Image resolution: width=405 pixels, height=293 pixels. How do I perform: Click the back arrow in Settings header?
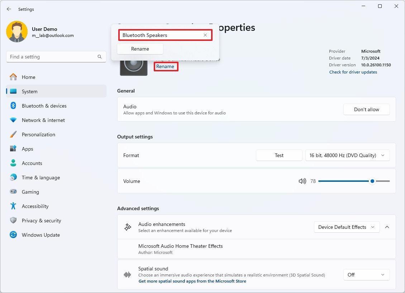click(x=9, y=9)
